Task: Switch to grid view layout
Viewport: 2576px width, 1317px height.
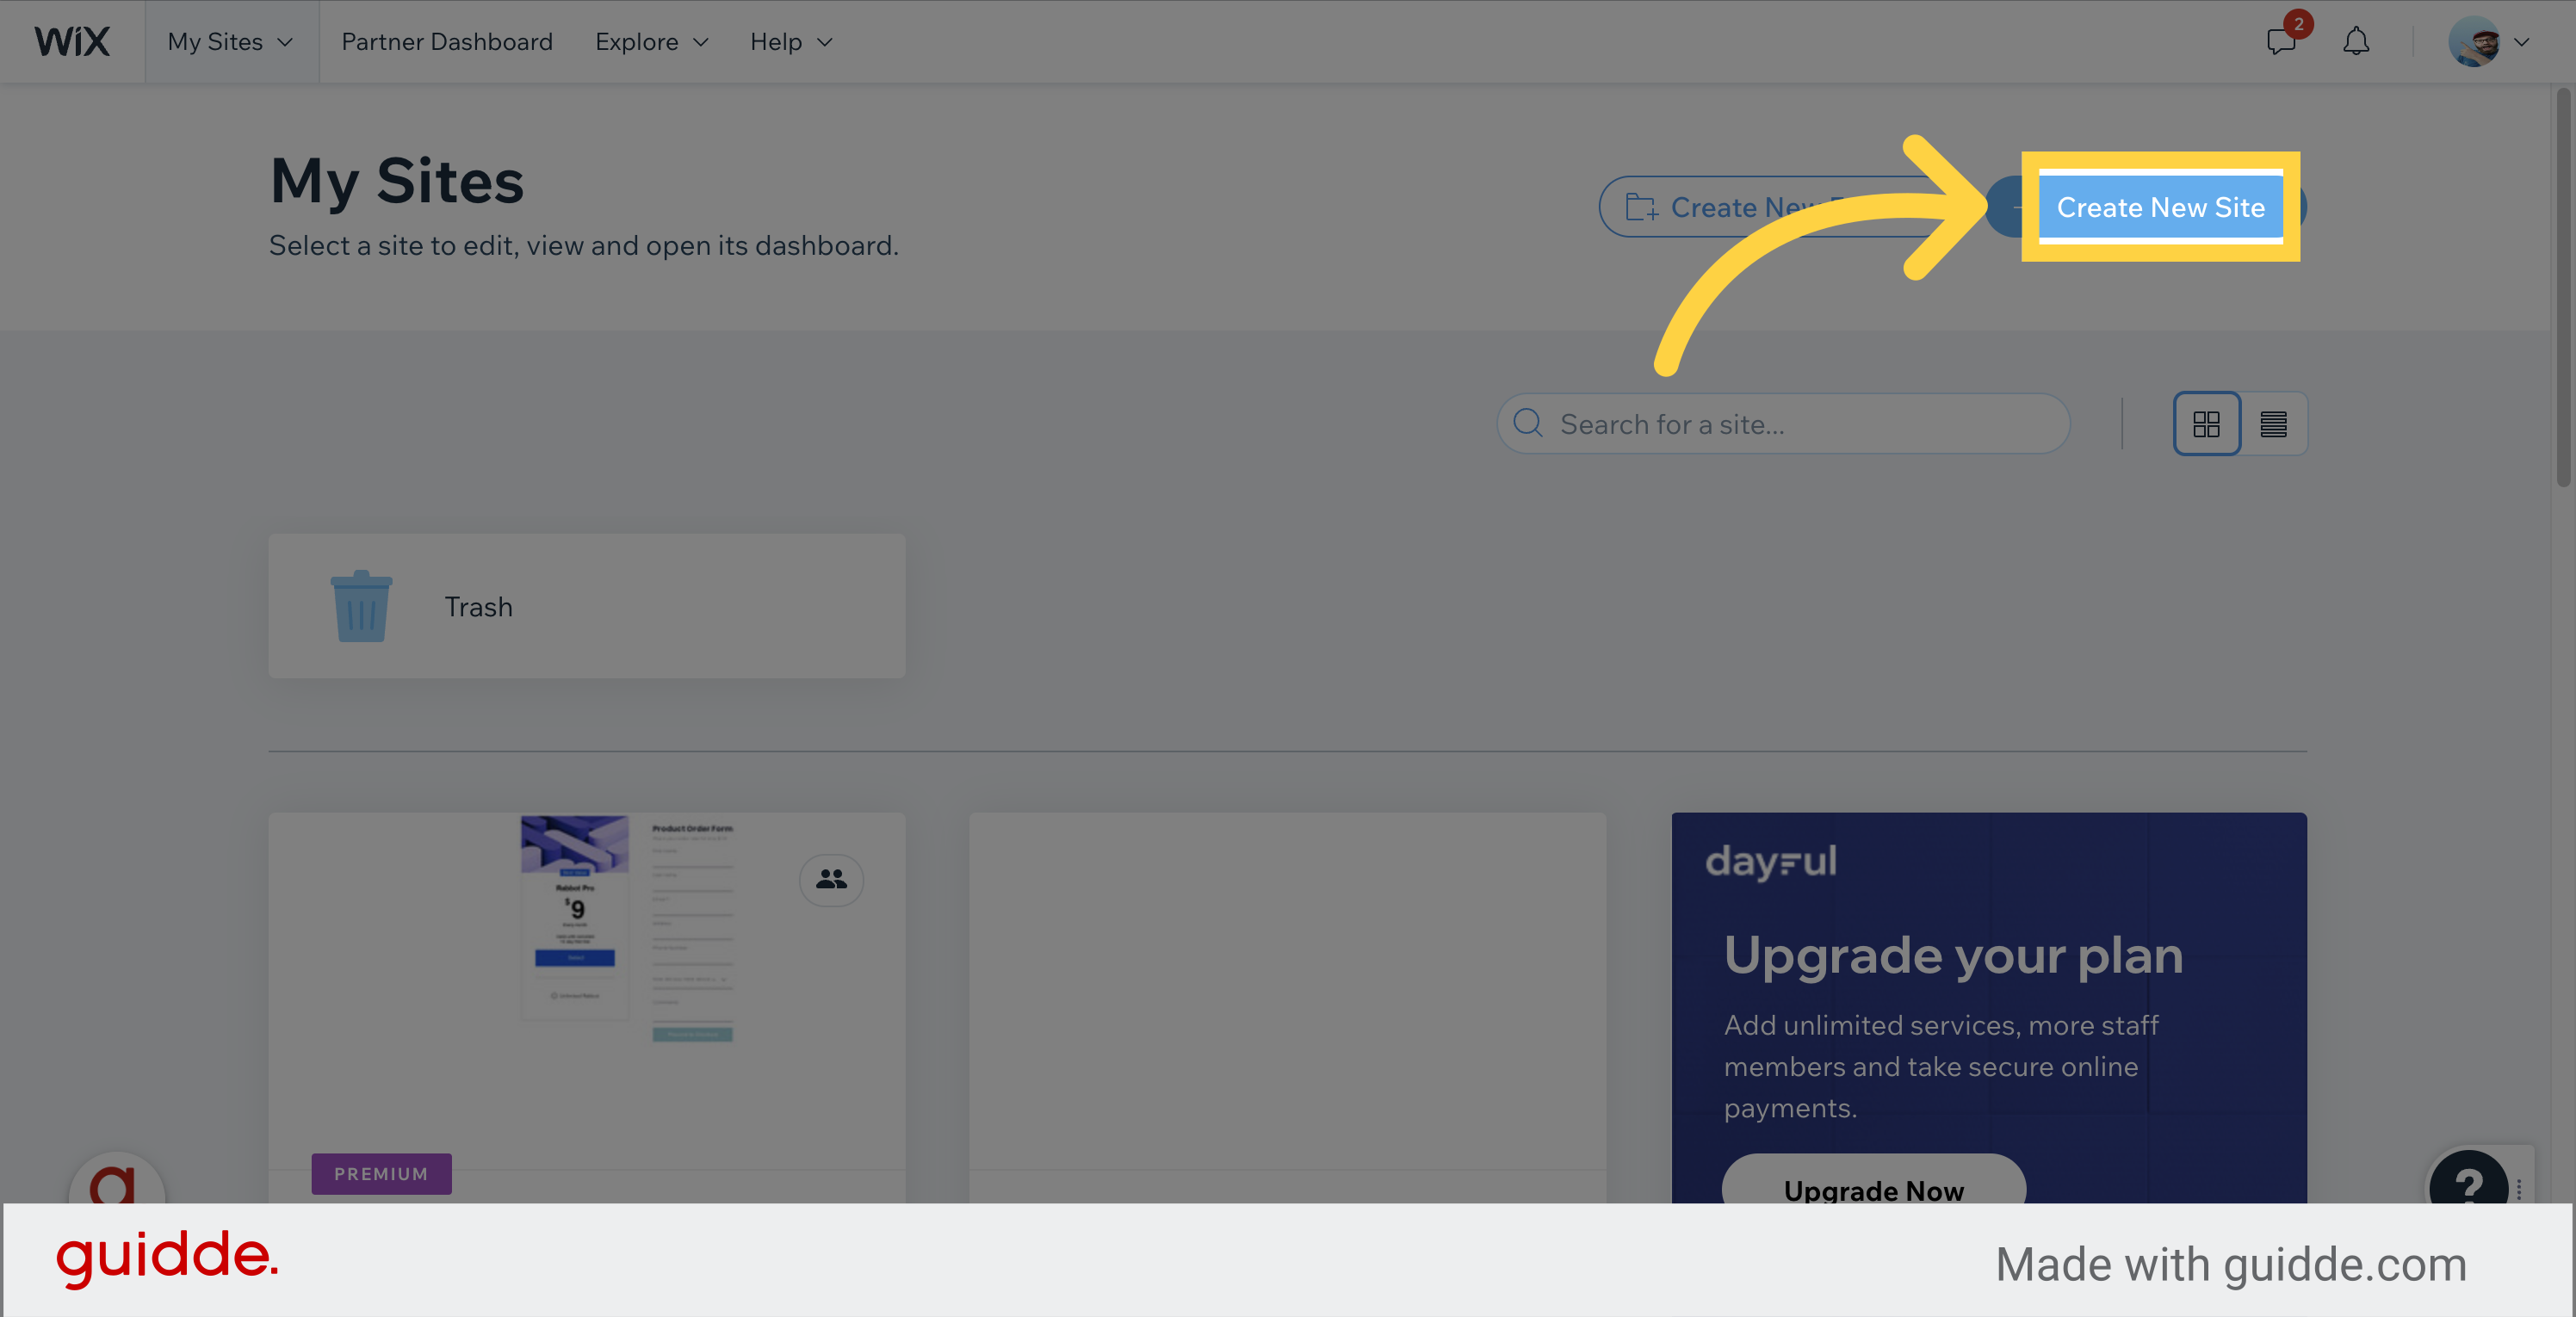Action: pos(2206,424)
